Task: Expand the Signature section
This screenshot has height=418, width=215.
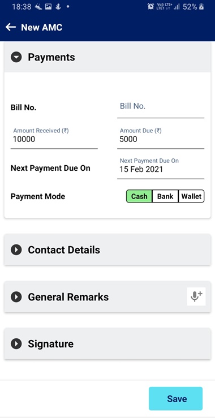Action: pos(107,344)
